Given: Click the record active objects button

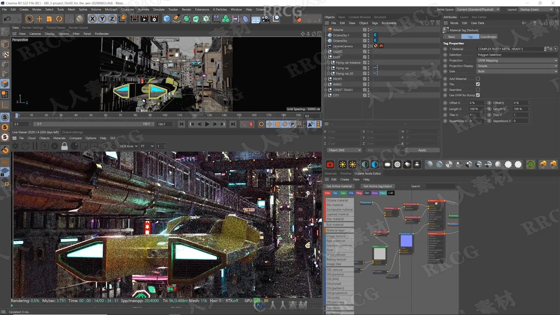Looking at the screenshot, I should click(251, 124).
